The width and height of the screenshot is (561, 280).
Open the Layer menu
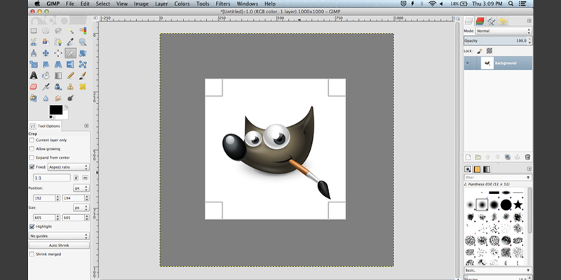tap(161, 3)
